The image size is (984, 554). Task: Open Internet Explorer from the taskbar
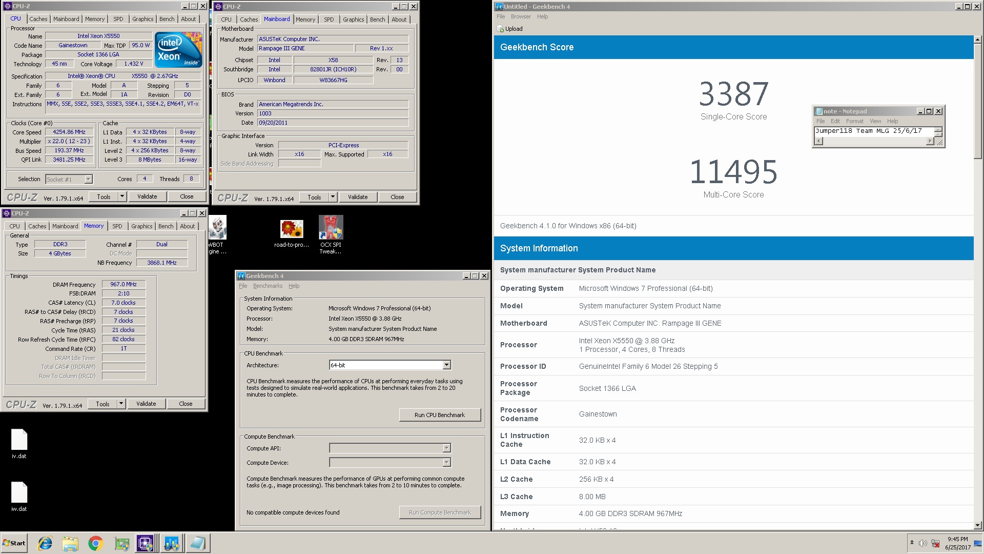(45, 543)
